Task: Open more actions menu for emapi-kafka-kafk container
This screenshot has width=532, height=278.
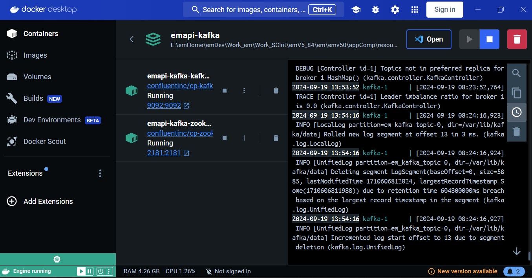Action: click(244, 91)
